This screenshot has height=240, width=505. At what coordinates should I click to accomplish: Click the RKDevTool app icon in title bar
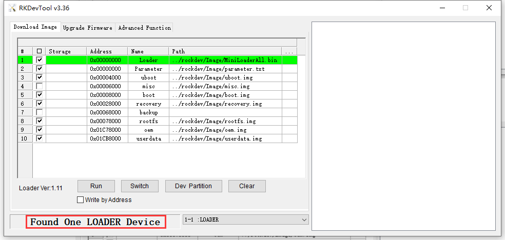coord(12,8)
